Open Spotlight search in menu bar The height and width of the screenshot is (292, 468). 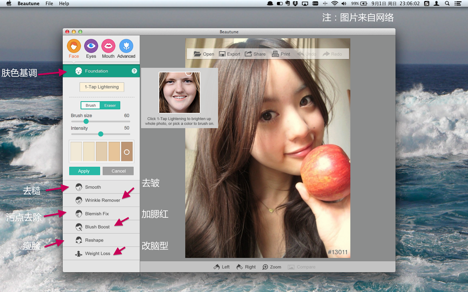447,4
